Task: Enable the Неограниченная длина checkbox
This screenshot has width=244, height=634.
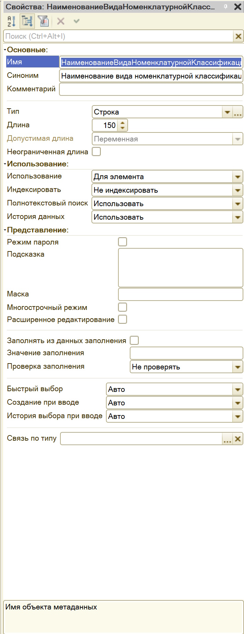Action: pos(96,151)
